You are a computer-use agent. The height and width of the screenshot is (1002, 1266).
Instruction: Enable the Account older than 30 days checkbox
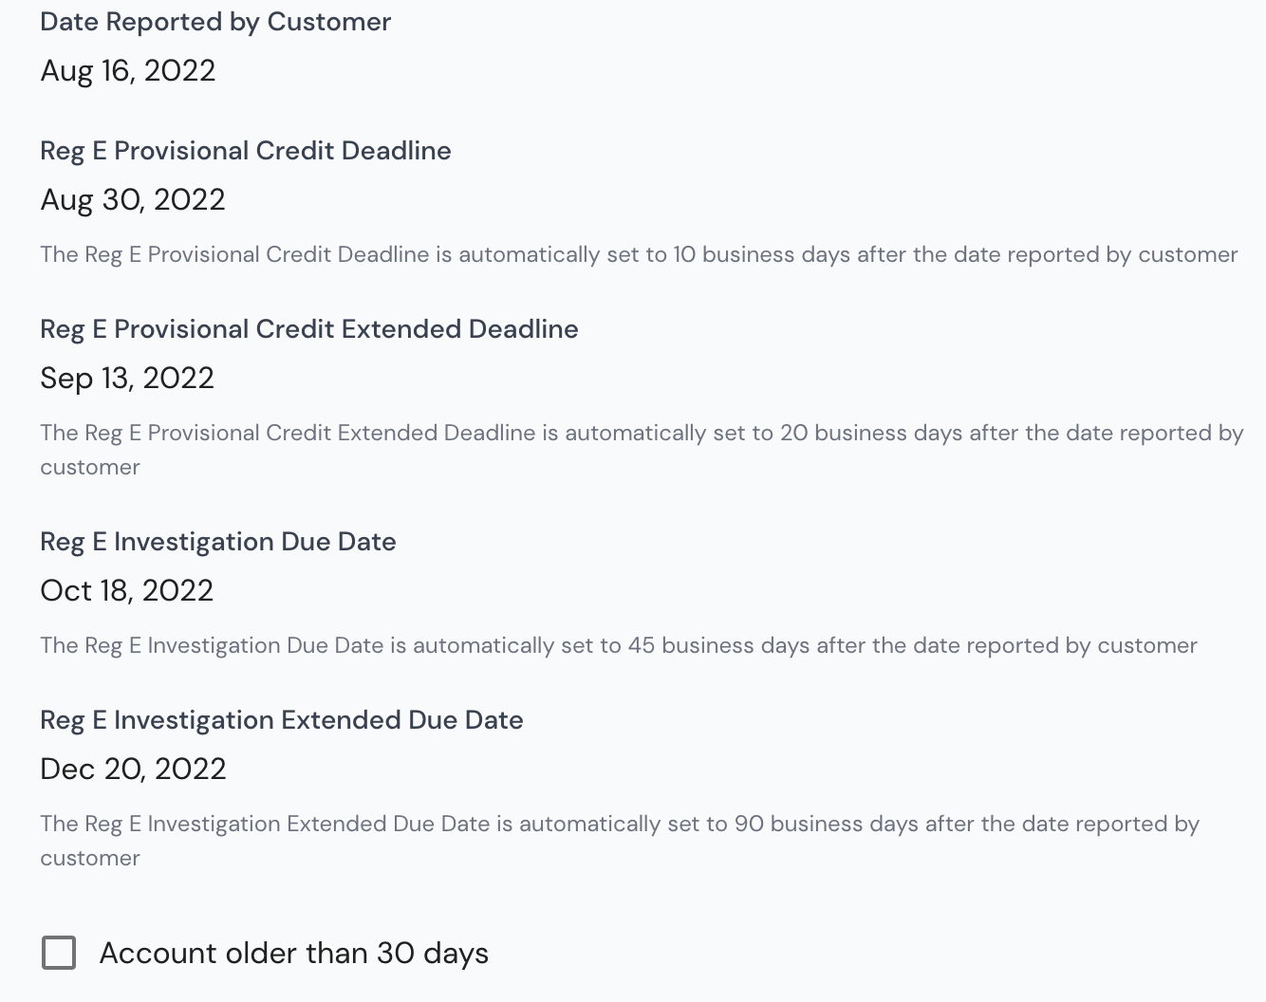click(59, 953)
